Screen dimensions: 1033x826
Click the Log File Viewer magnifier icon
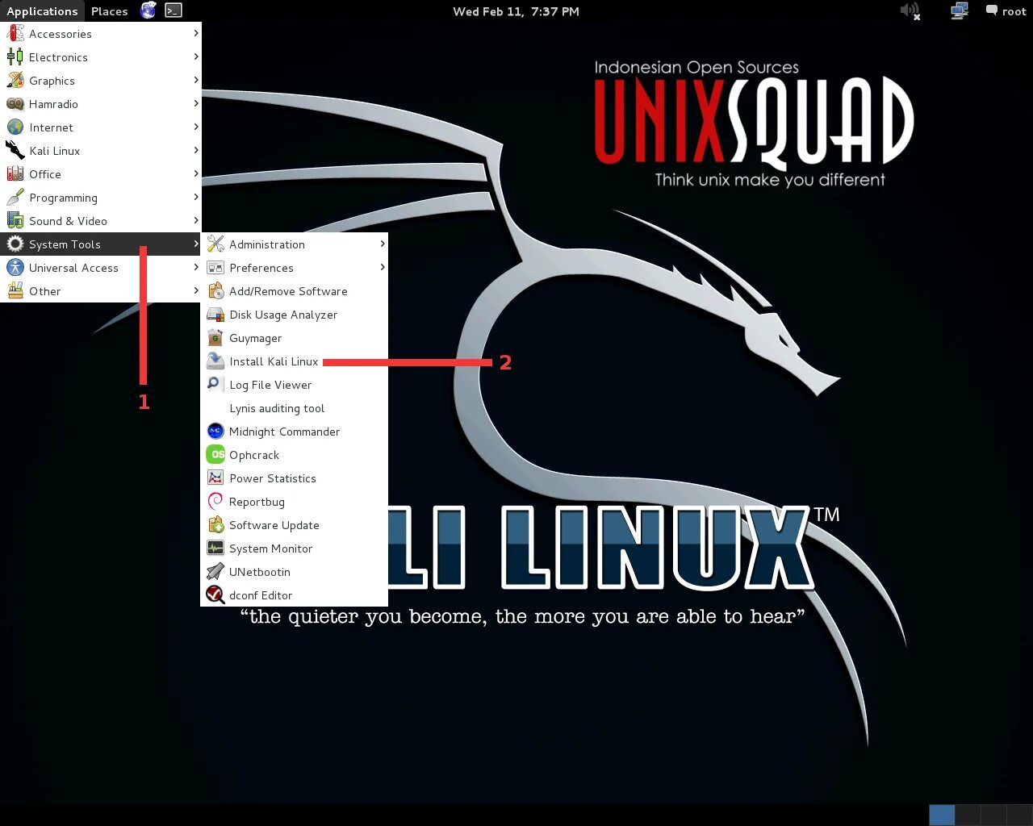pos(215,385)
